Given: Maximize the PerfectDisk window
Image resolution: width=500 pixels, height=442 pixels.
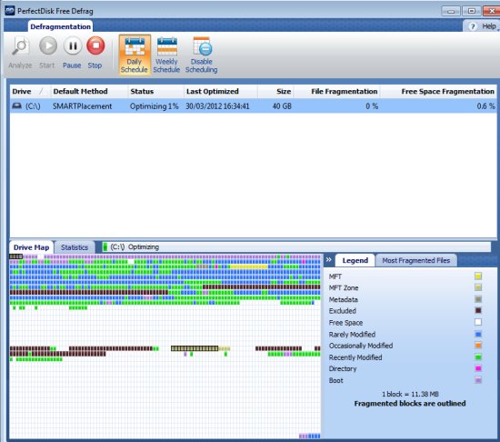Looking at the screenshot, I should (x=471, y=11).
